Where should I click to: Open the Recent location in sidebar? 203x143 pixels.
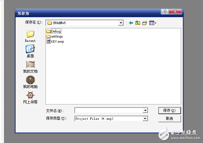pyautogui.click(x=30, y=36)
